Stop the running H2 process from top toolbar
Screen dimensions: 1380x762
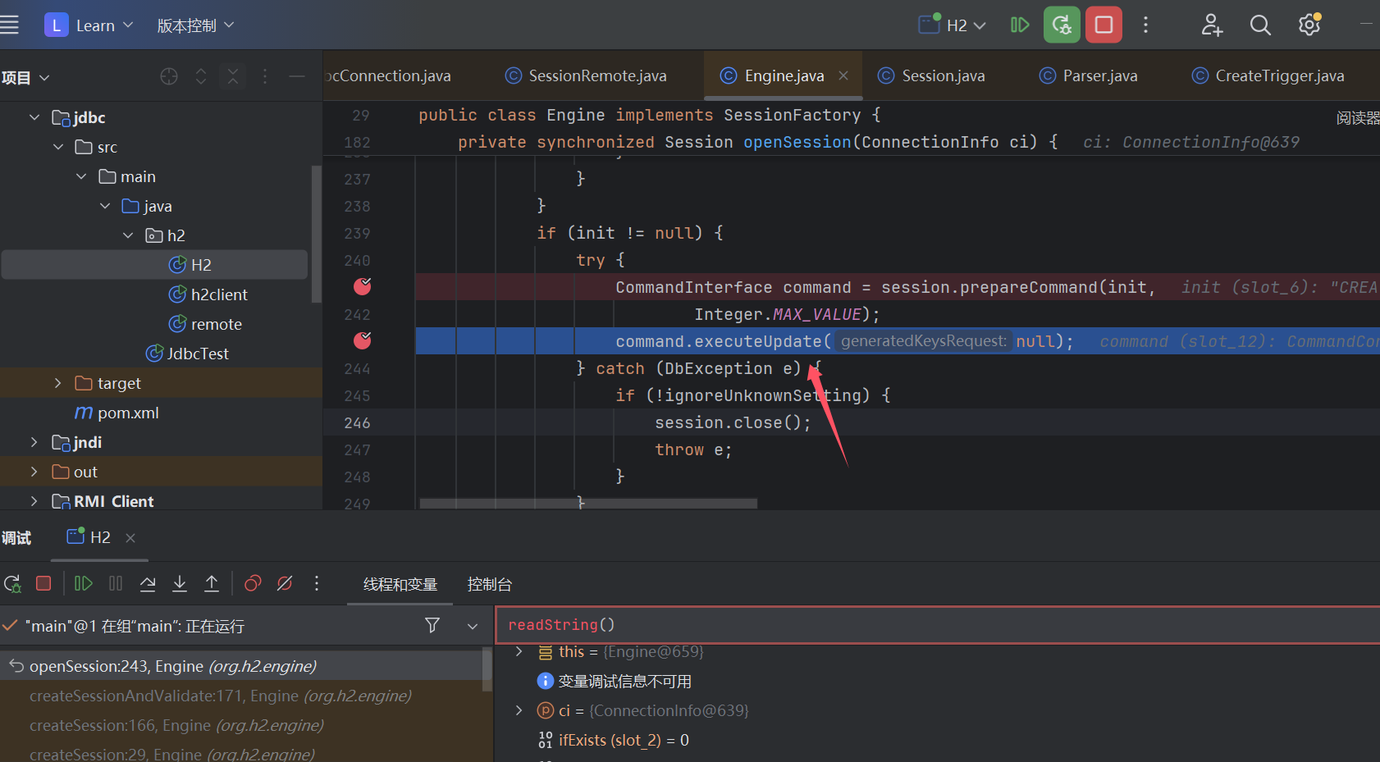tap(1104, 25)
